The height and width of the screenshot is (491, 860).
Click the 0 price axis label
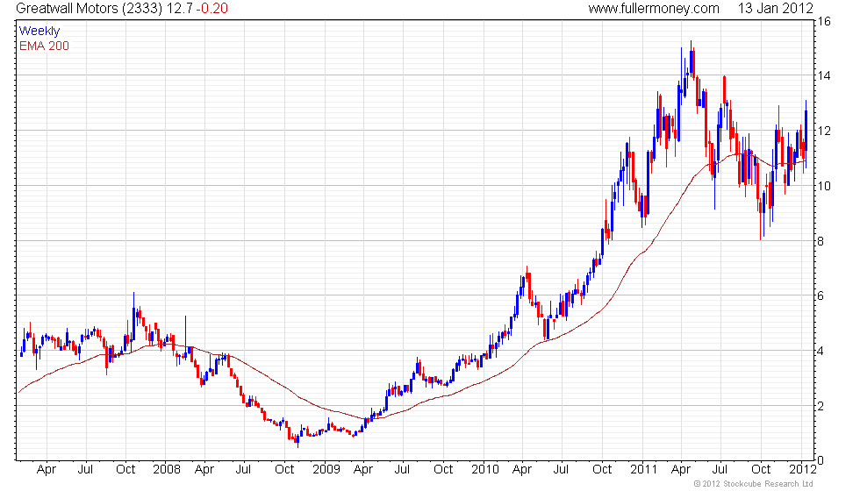coord(821,460)
